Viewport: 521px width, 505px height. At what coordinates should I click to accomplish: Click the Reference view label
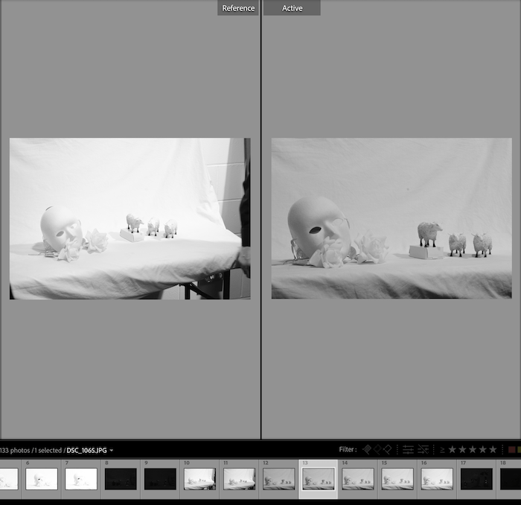(x=238, y=8)
